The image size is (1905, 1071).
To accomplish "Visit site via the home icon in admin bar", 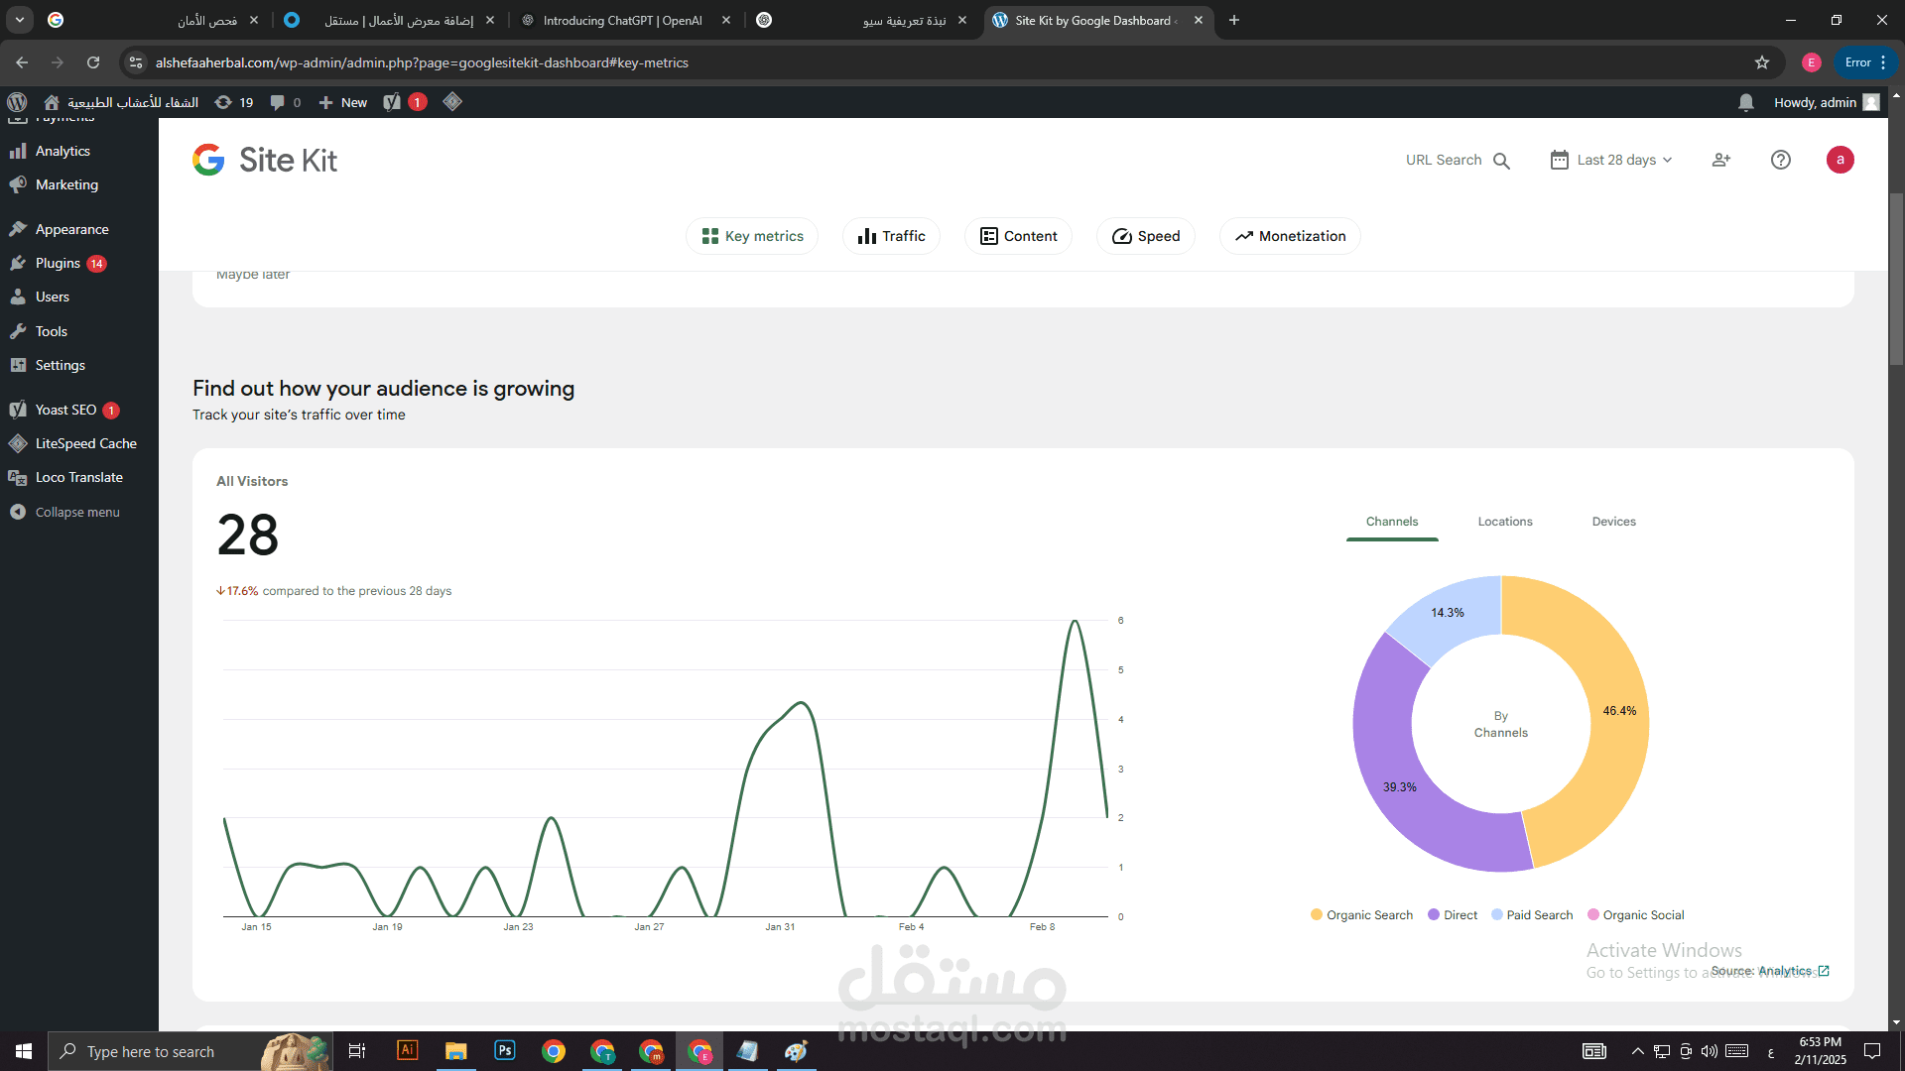I will [52, 102].
